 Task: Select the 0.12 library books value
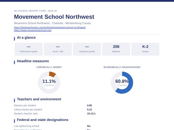click(x=89, y=110)
